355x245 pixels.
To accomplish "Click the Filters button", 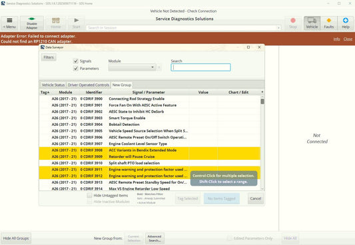I will pyautogui.click(x=49, y=57).
